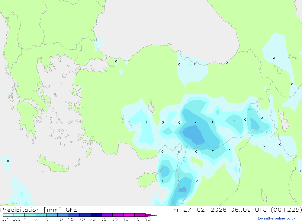Choose the 25–30 mm legend color swatch
This screenshot has height=221, width=302.
point(96,215)
